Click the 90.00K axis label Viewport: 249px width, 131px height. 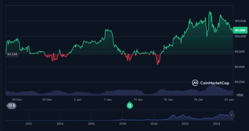tap(240, 67)
